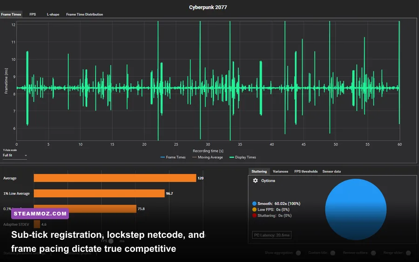Click the 1% Low Average row label

click(x=16, y=194)
